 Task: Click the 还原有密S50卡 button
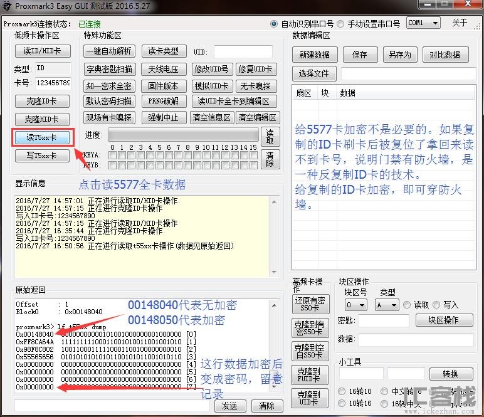tap(310, 304)
